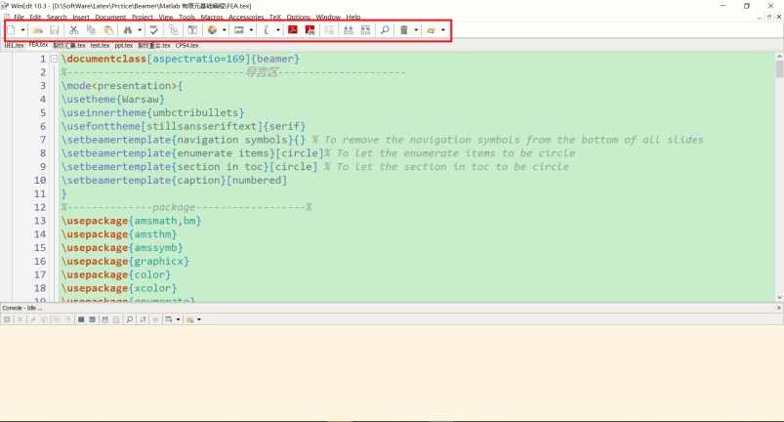Open the Help menu
The height and width of the screenshot is (422, 784).
pyautogui.click(x=353, y=17)
